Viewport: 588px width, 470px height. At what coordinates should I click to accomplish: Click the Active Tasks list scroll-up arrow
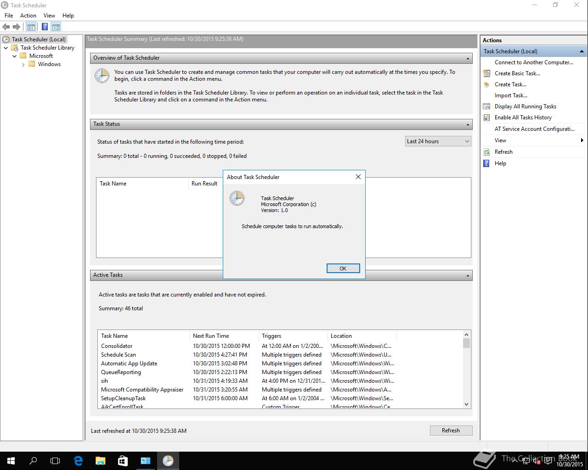point(466,335)
